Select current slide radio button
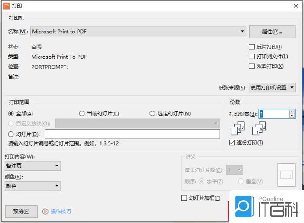Viewport: 304px width, 223px height. click(x=82, y=113)
